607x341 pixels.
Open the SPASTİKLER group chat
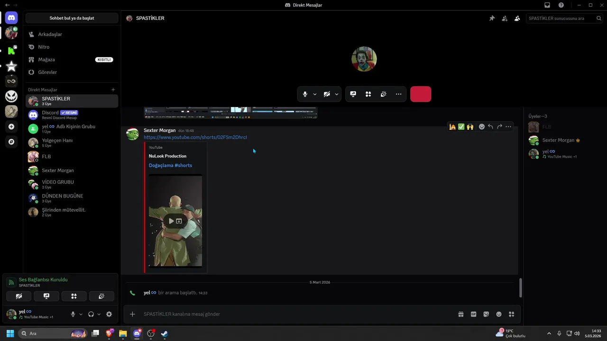coord(72,101)
